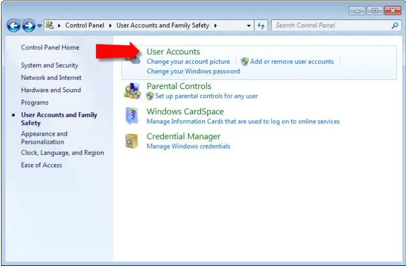The height and width of the screenshot is (266, 406).
Task: Expand the arrow after User Accounts and Family Safety
Action: 216,25
